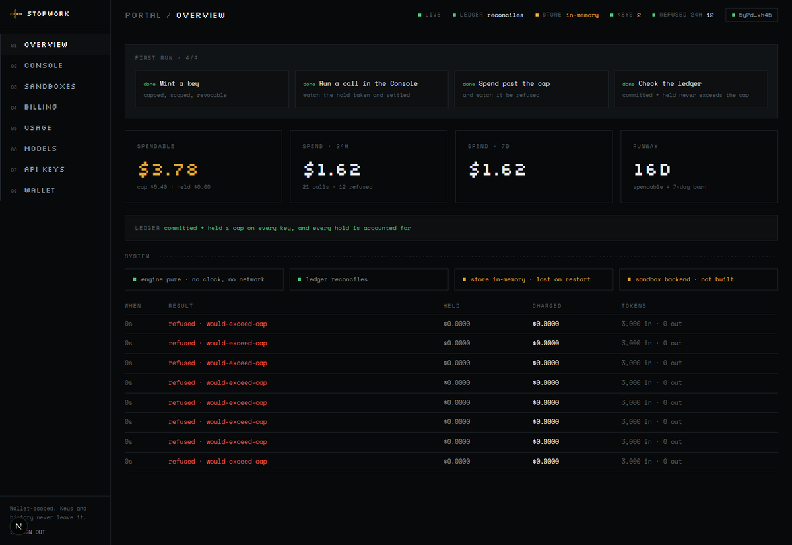Open Sandboxes from the sidebar
This screenshot has height=545, width=792.
pyautogui.click(x=55, y=86)
